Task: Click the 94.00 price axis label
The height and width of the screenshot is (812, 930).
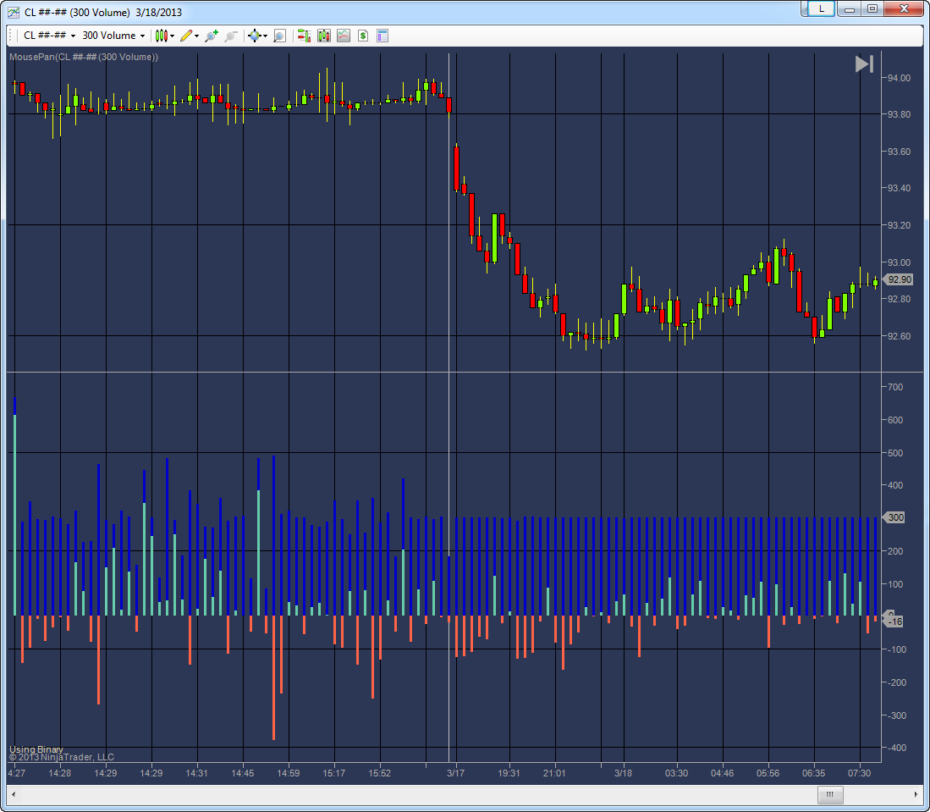Action: click(899, 79)
